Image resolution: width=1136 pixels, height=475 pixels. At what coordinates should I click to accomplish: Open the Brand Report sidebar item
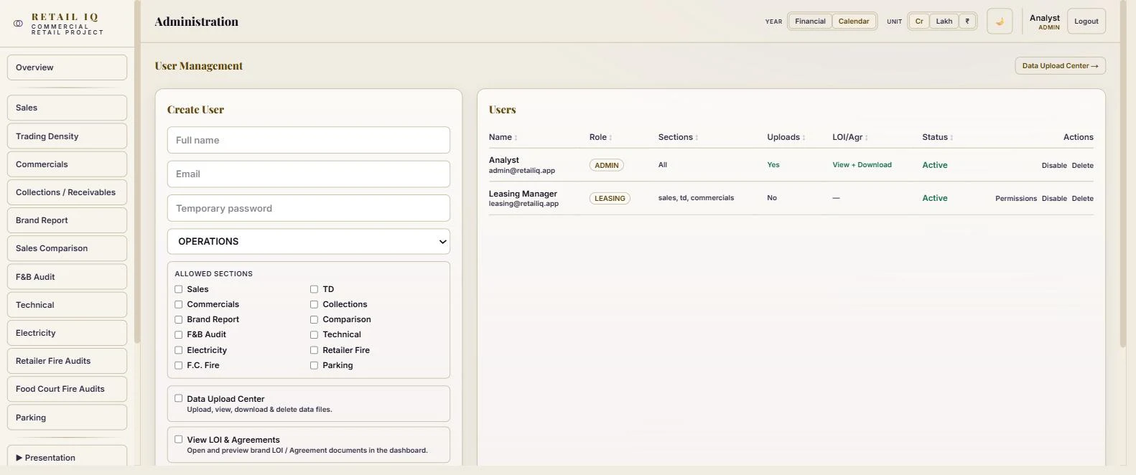[67, 220]
